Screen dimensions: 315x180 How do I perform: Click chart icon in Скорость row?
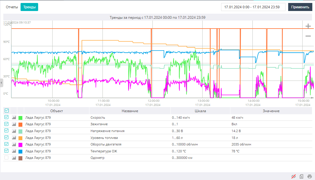(14, 118)
